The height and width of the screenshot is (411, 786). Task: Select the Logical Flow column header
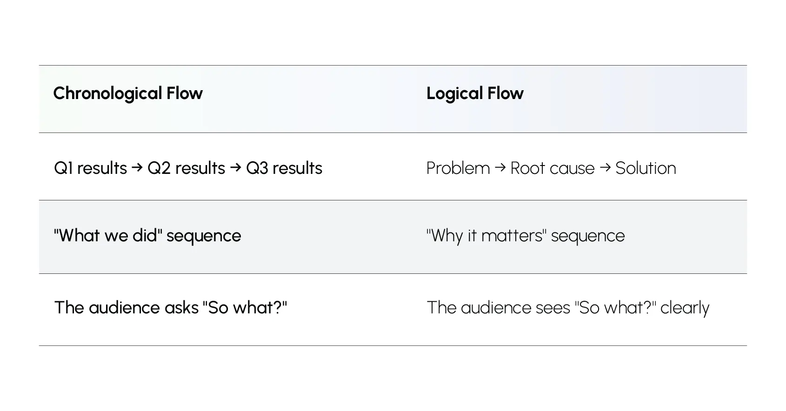475,93
